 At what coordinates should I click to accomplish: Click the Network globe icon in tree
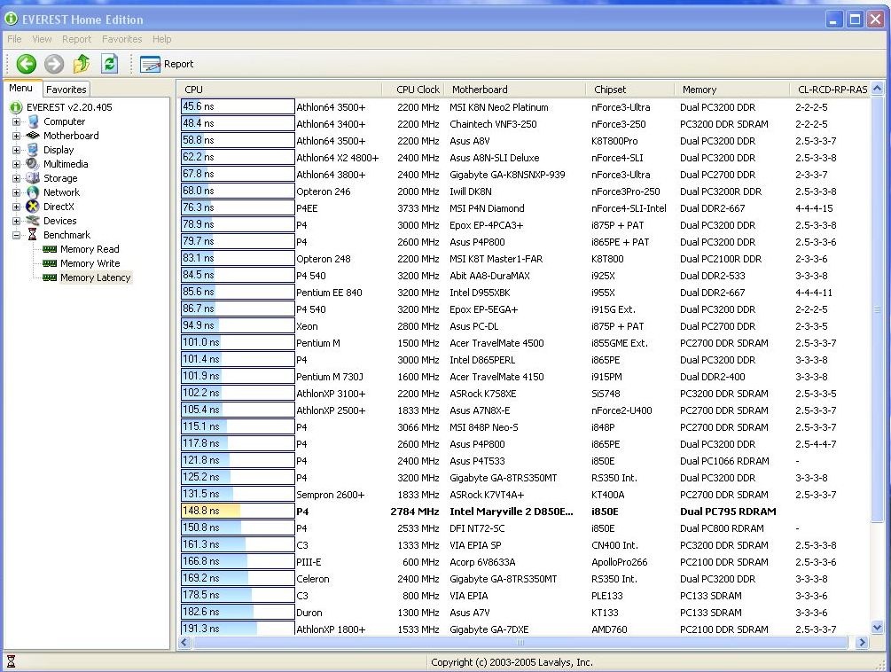[33, 192]
